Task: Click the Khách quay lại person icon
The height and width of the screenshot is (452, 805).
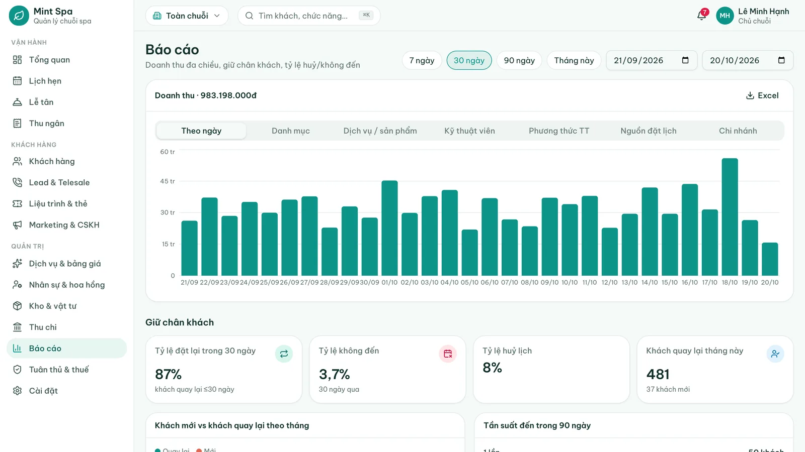Action: pos(775,354)
